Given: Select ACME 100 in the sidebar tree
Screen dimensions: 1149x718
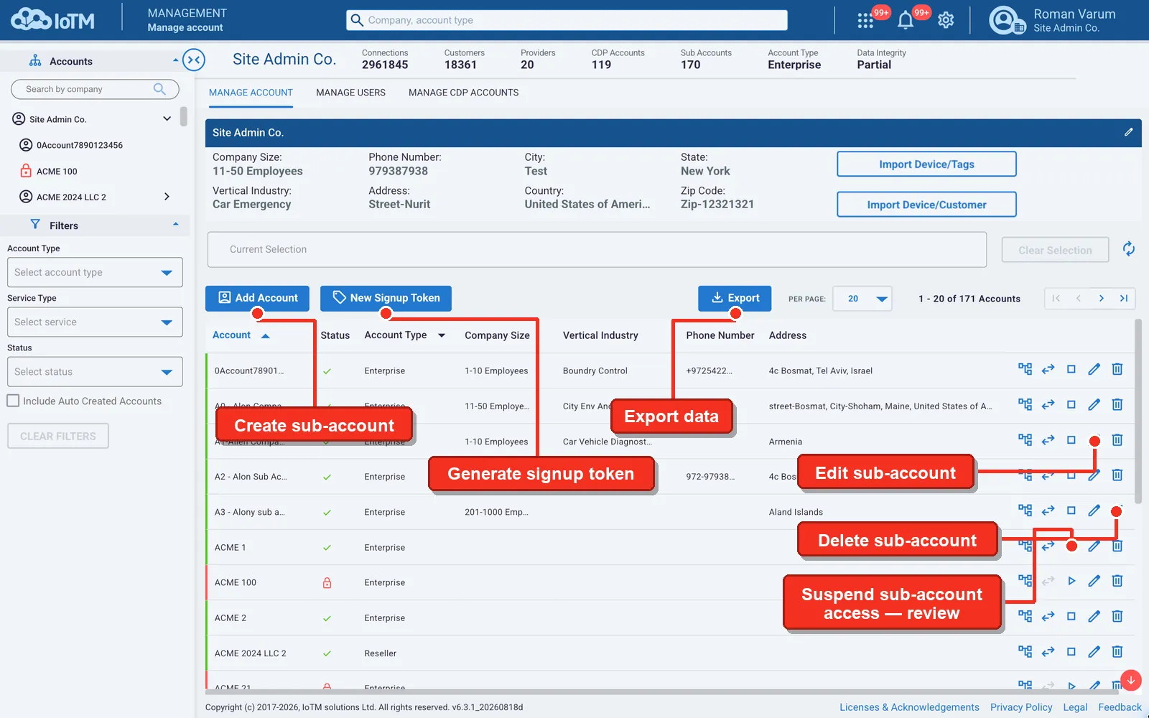Looking at the screenshot, I should coord(56,171).
